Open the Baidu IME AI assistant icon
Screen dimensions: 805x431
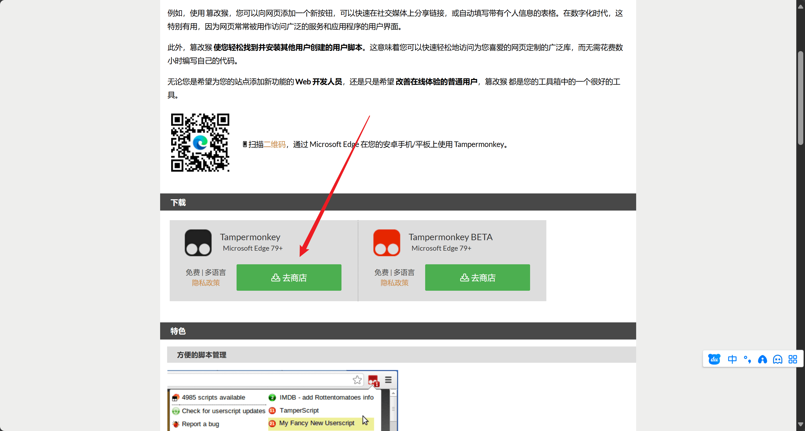tap(762, 360)
